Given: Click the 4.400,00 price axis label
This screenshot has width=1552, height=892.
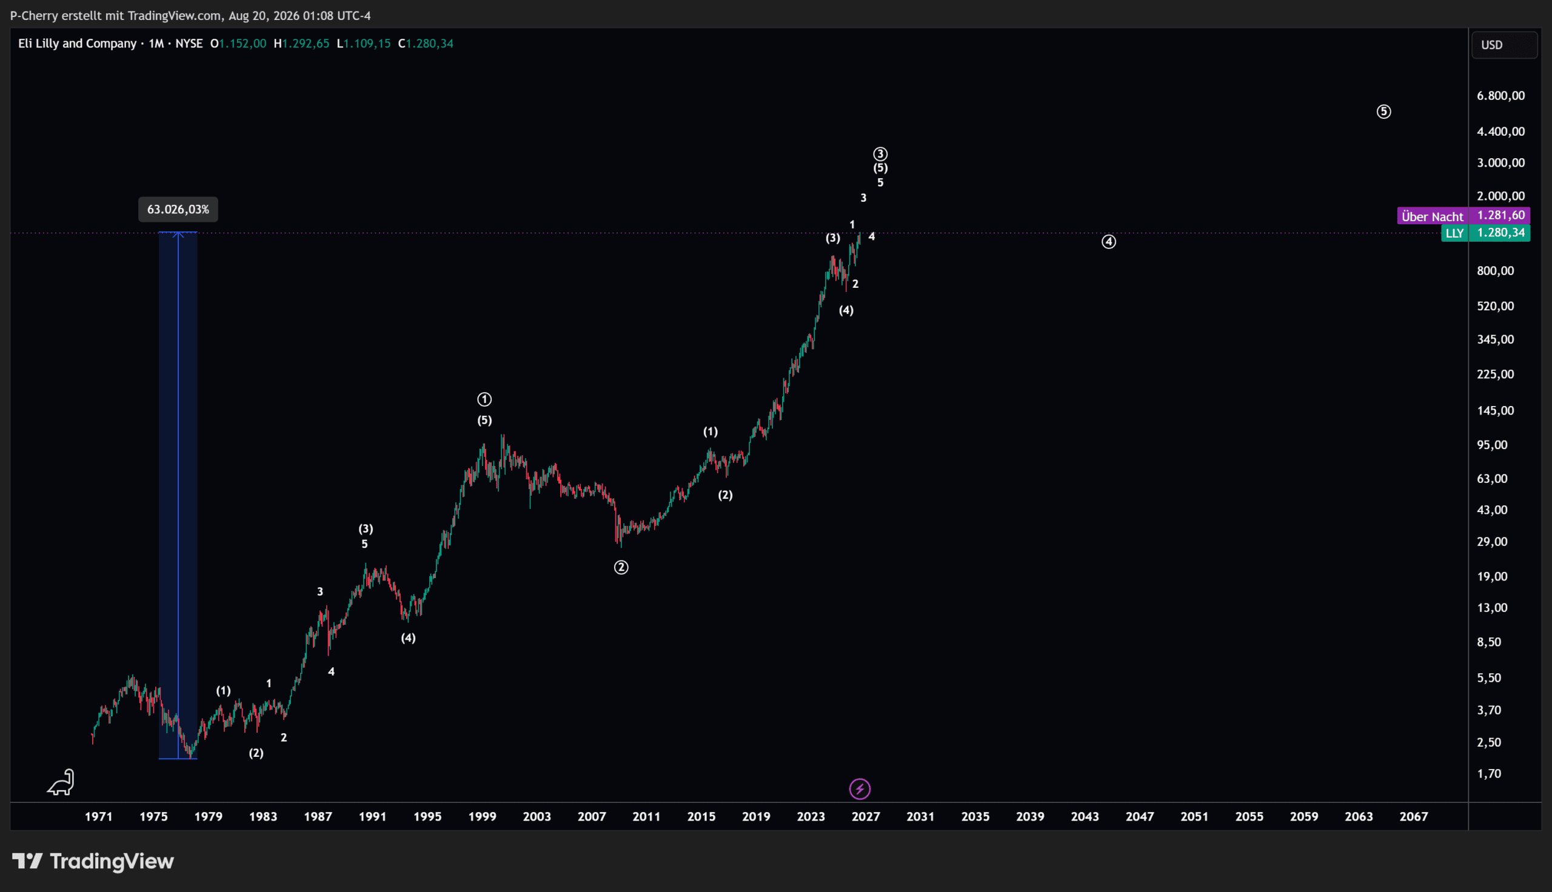Looking at the screenshot, I should coord(1501,131).
